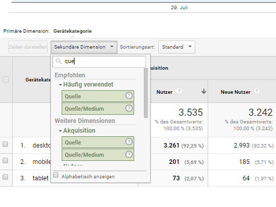Click the 29. Juli chart date label

179,8
